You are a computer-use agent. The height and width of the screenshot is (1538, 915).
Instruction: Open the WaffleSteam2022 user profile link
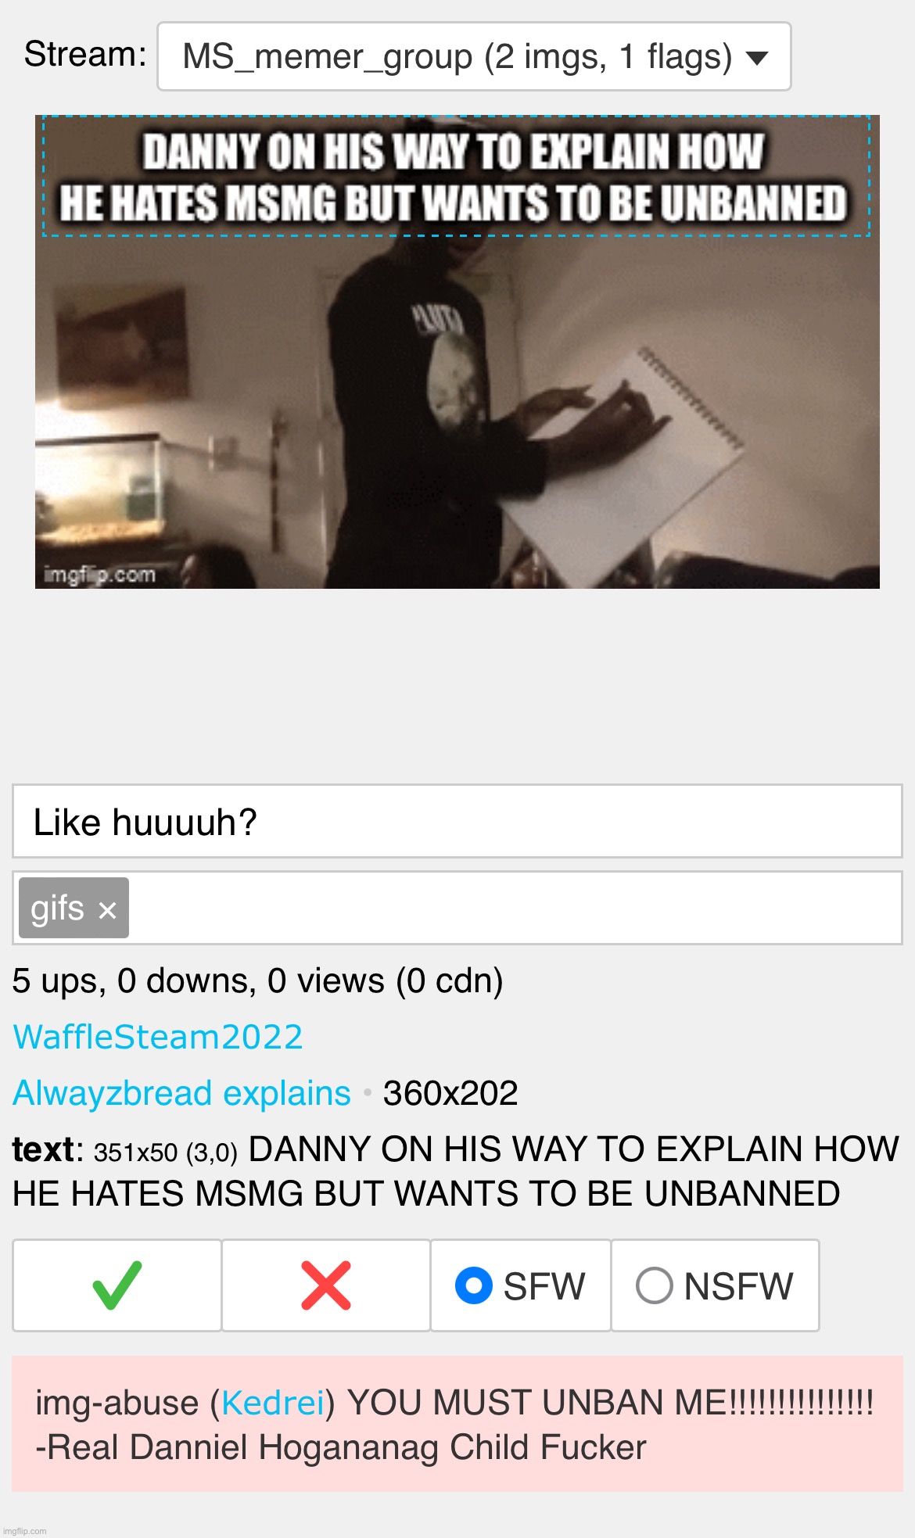pos(158,1037)
